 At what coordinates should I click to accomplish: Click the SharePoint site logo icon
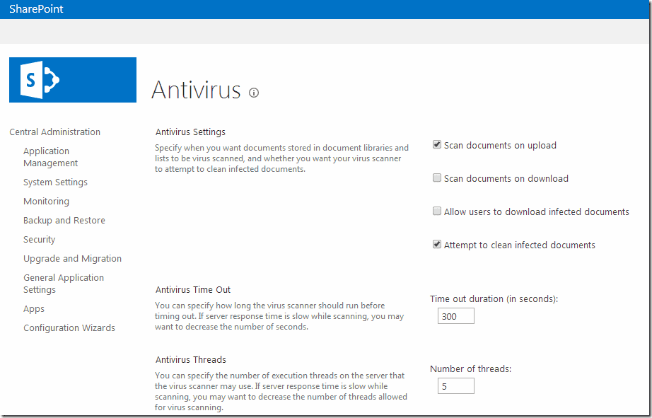[x=72, y=80]
